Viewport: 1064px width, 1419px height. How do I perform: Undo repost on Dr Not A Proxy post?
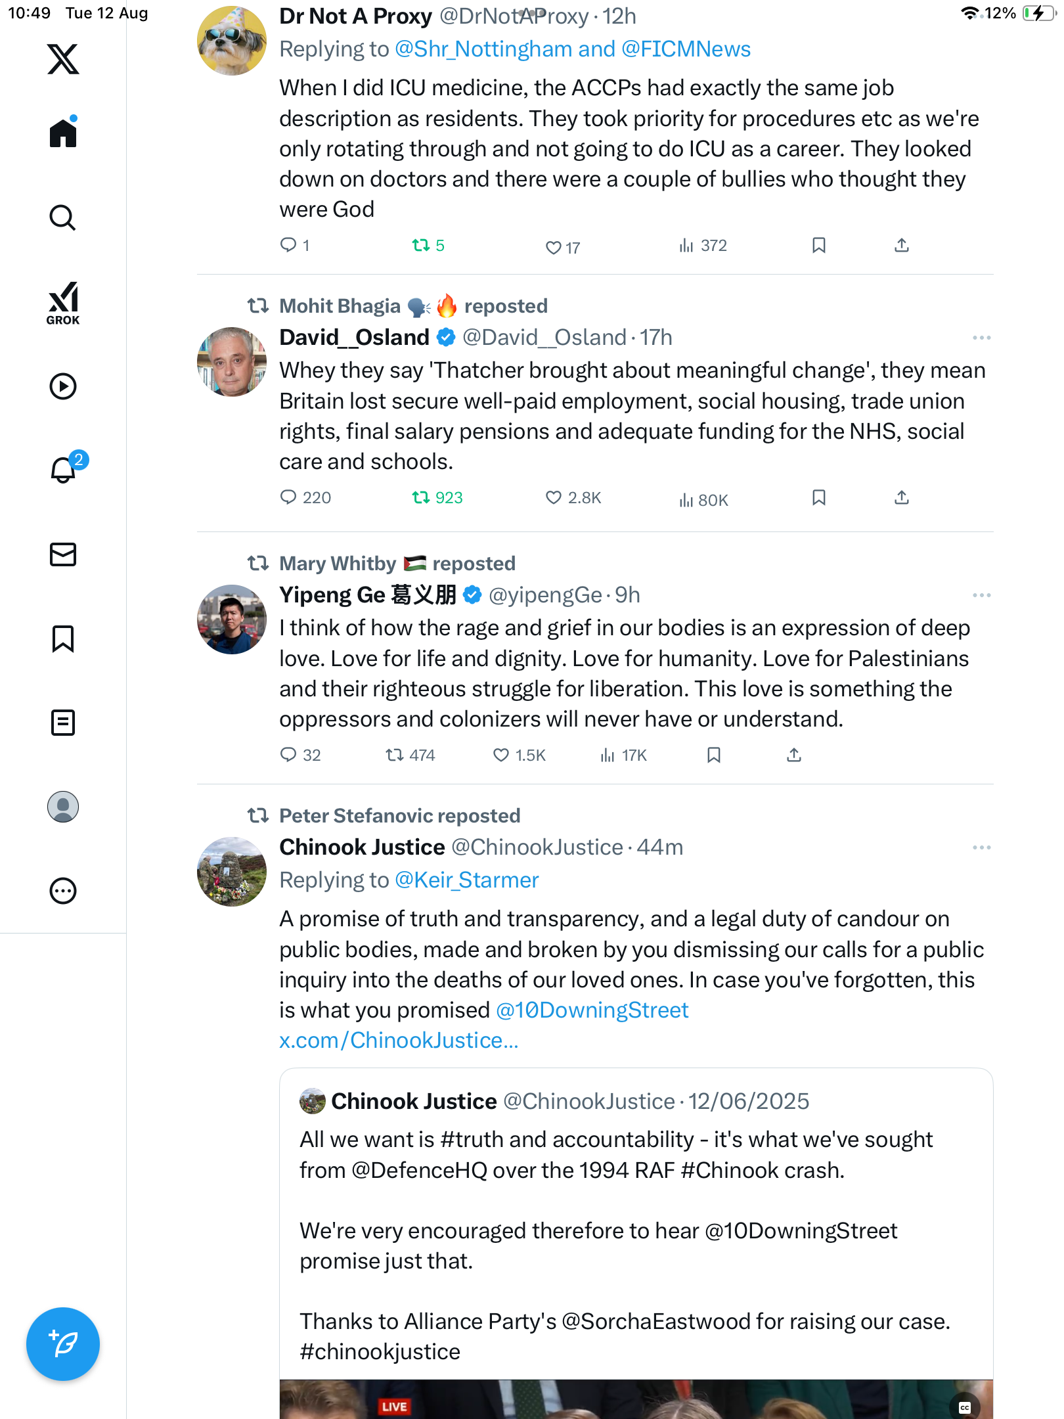[x=420, y=246]
